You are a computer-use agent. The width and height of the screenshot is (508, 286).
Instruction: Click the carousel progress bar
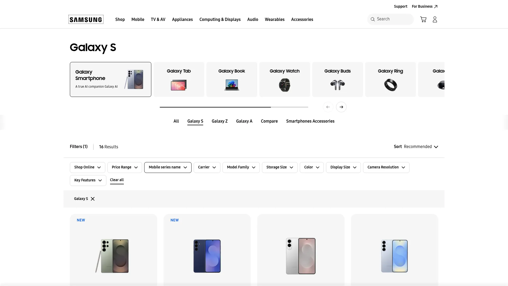234,107
